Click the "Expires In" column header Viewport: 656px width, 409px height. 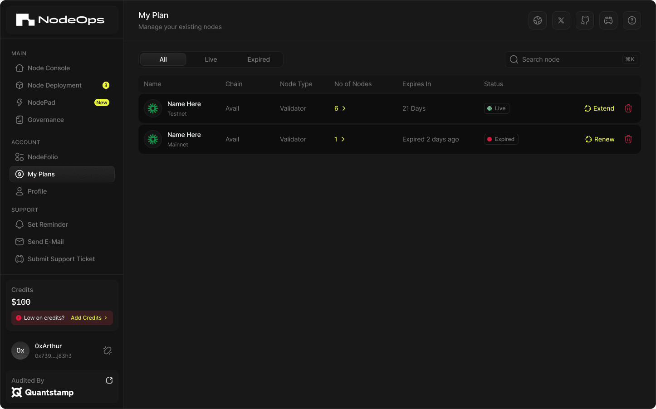coord(416,84)
